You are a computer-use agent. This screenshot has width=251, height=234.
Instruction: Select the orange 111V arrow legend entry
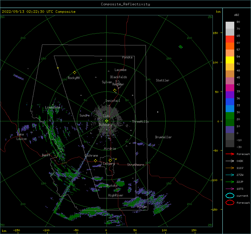(x=230, y=168)
